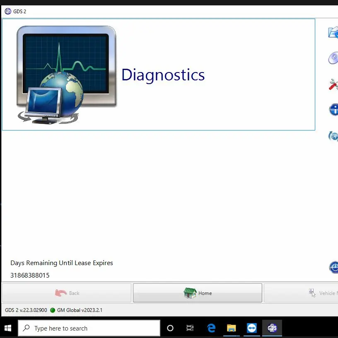The width and height of the screenshot is (338, 338).
Task: Launch Microsoft Edge browser
Action: tap(211, 328)
